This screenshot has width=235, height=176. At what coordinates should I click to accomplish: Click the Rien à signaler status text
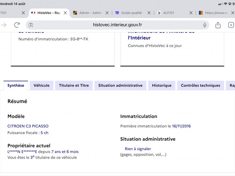(138, 149)
